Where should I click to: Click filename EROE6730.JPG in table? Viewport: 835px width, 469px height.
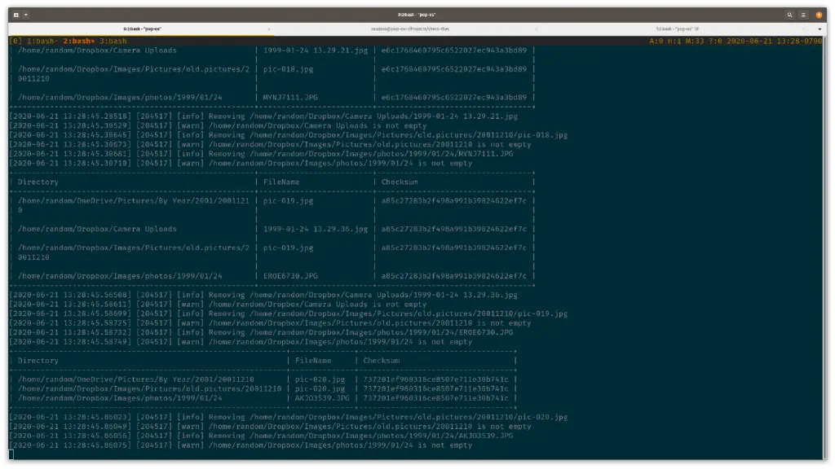pos(290,276)
